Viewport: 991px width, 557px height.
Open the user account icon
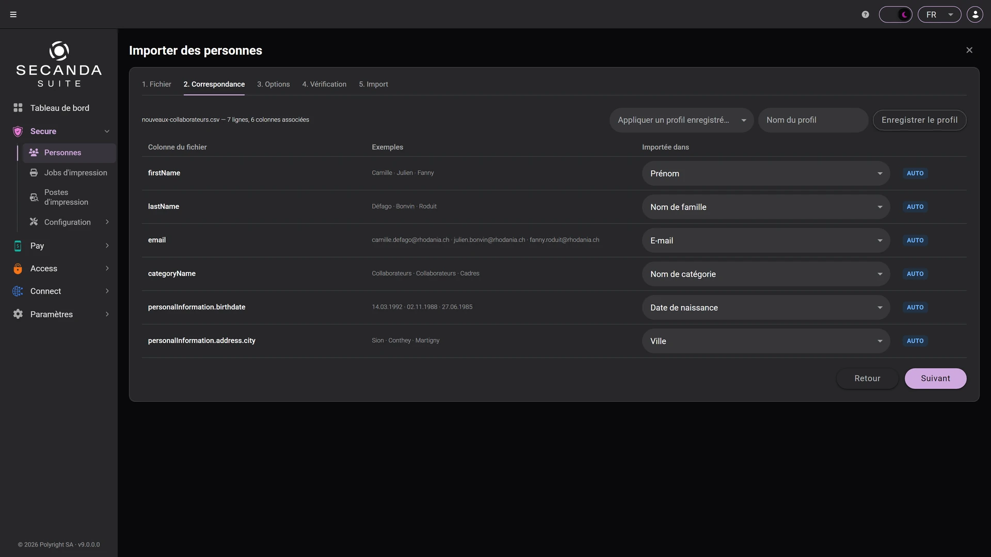coord(975,14)
